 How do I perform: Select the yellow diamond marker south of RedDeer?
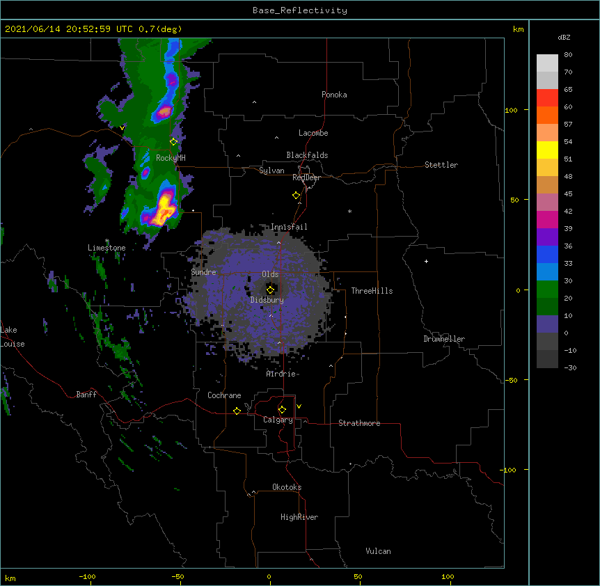pyautogui.click(x=296, y=196)
